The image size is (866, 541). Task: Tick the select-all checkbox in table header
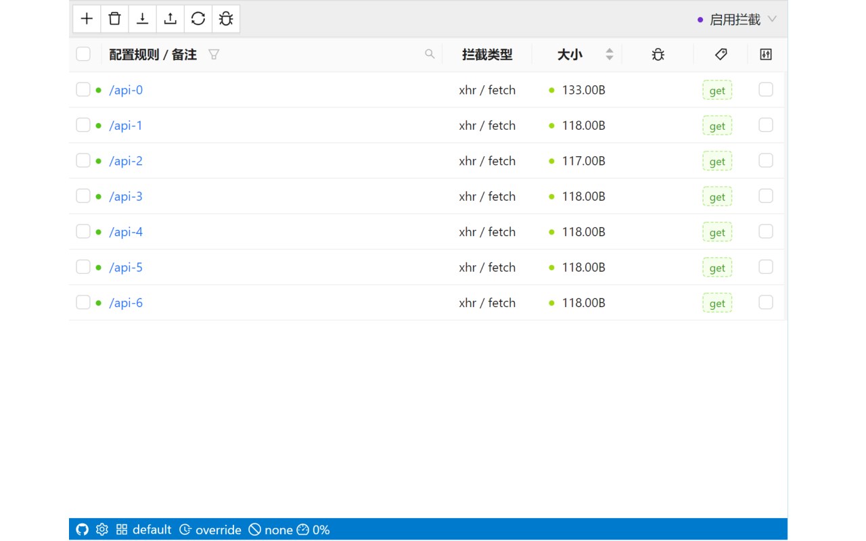pos(83,54)
